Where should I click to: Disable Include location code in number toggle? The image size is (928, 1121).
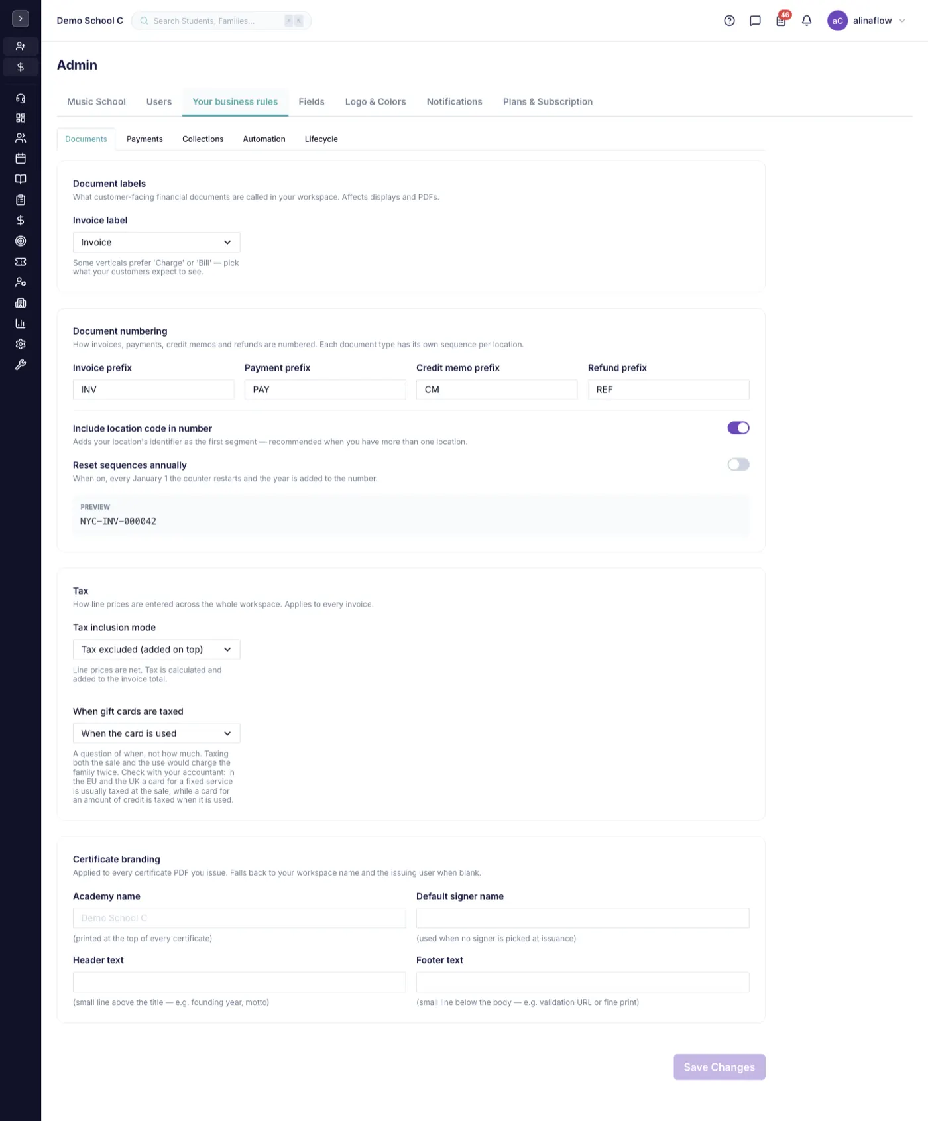[738, 428]
